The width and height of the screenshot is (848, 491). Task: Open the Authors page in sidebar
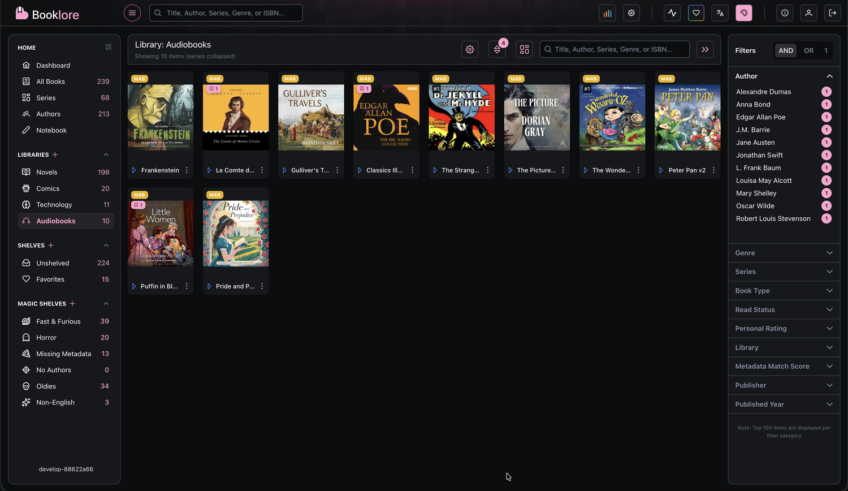pos(66,114)
